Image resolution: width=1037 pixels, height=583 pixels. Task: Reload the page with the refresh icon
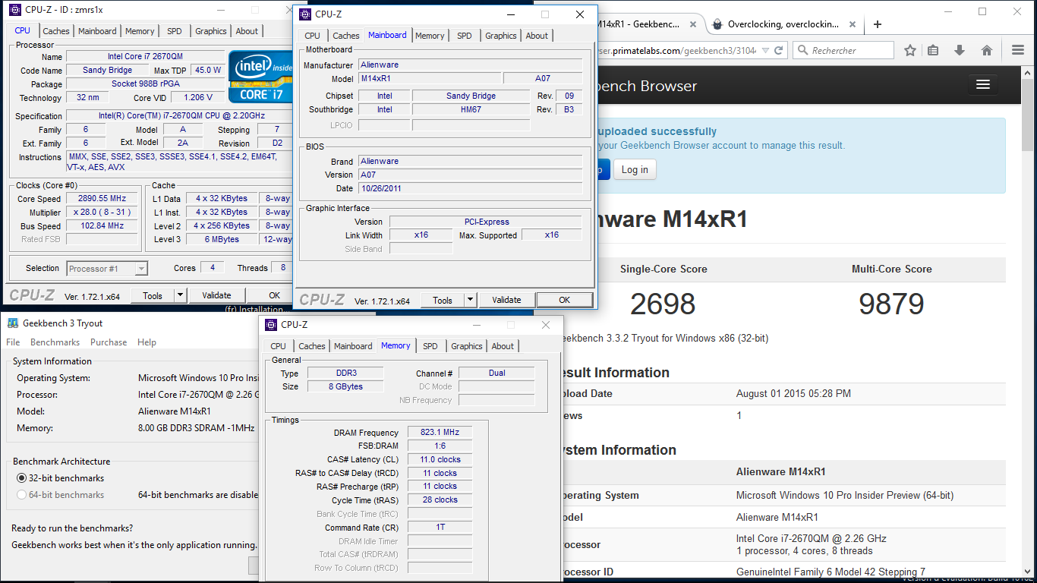779,50
